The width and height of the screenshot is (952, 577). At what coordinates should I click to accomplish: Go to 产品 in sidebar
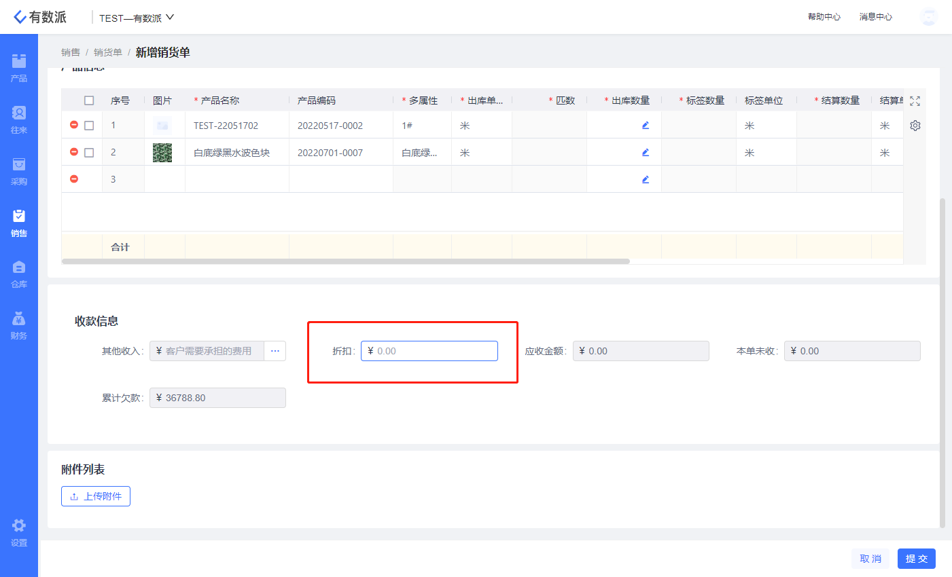19,69
